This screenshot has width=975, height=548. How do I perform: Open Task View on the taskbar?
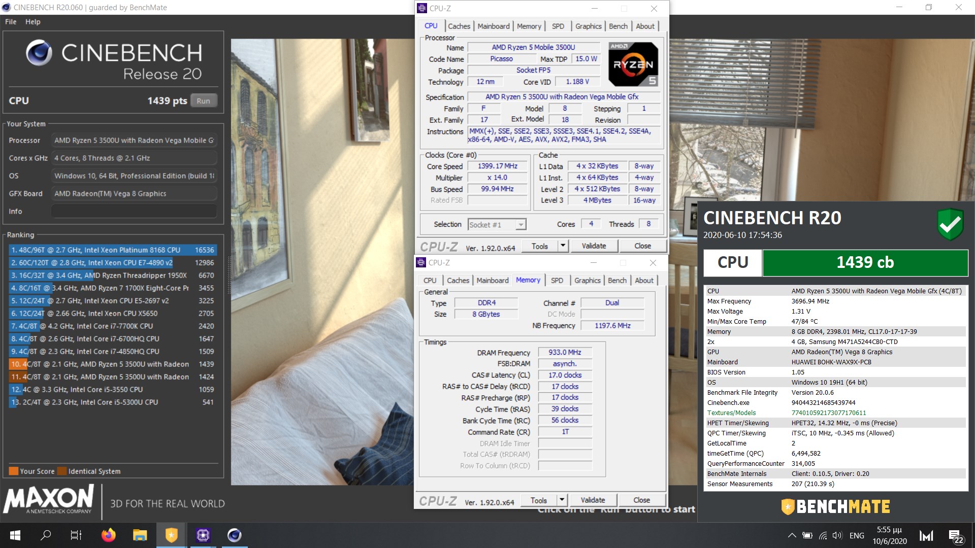pyautogui.click(x=76, y=535)
